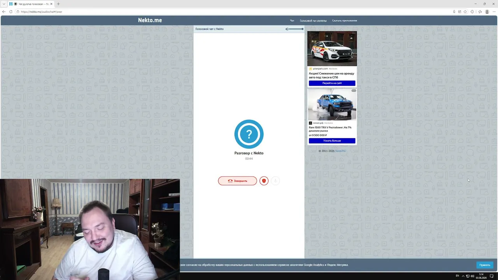
Task: Click the EN language indicator in taskbar
Action: click(x=457, y=276)
